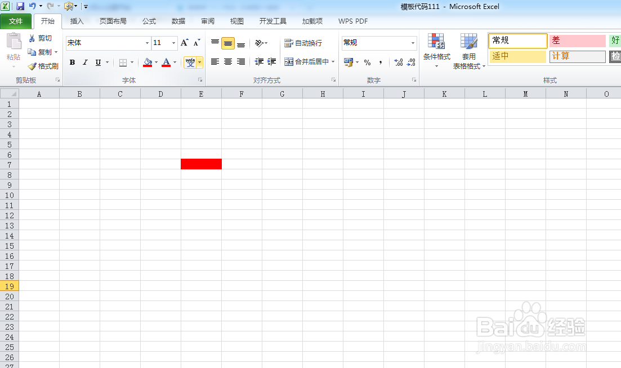
Task: Increase decimal places icon
Action: tap(399, 62)
